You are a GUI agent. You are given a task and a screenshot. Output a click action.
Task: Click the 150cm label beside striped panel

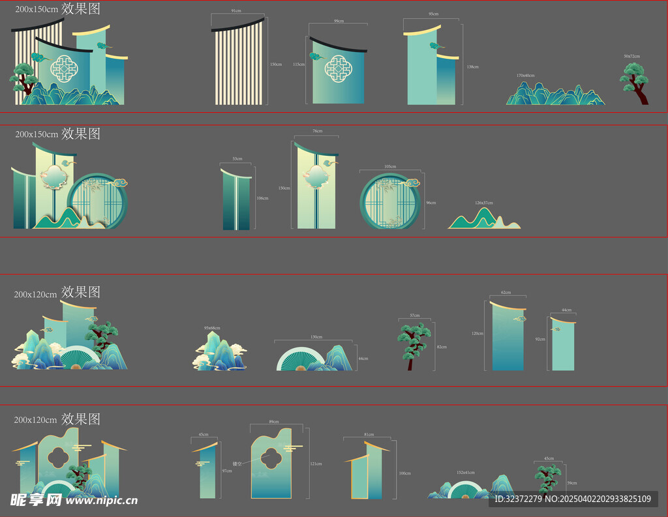pos(276,65)
